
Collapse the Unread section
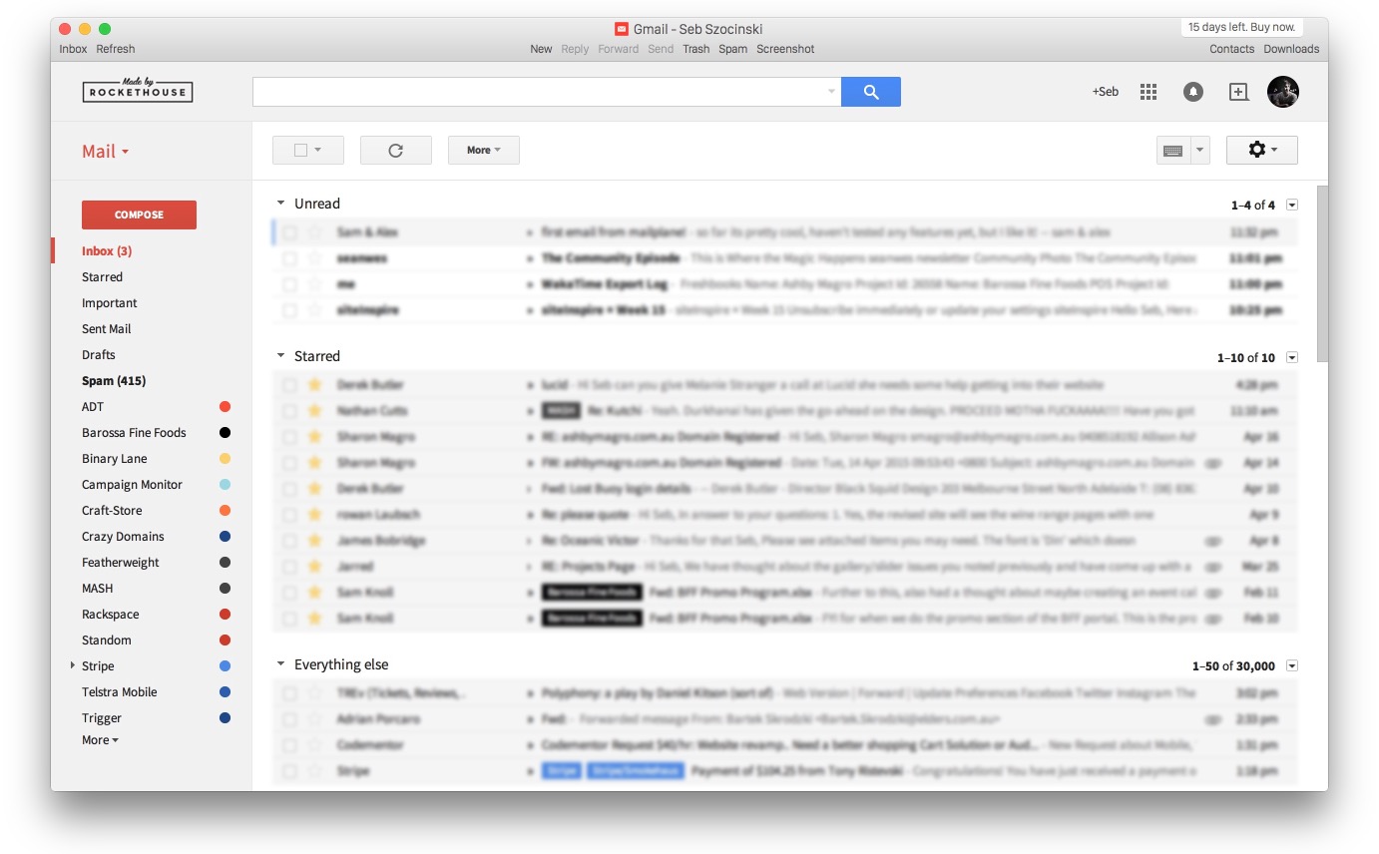coord(281,204)
